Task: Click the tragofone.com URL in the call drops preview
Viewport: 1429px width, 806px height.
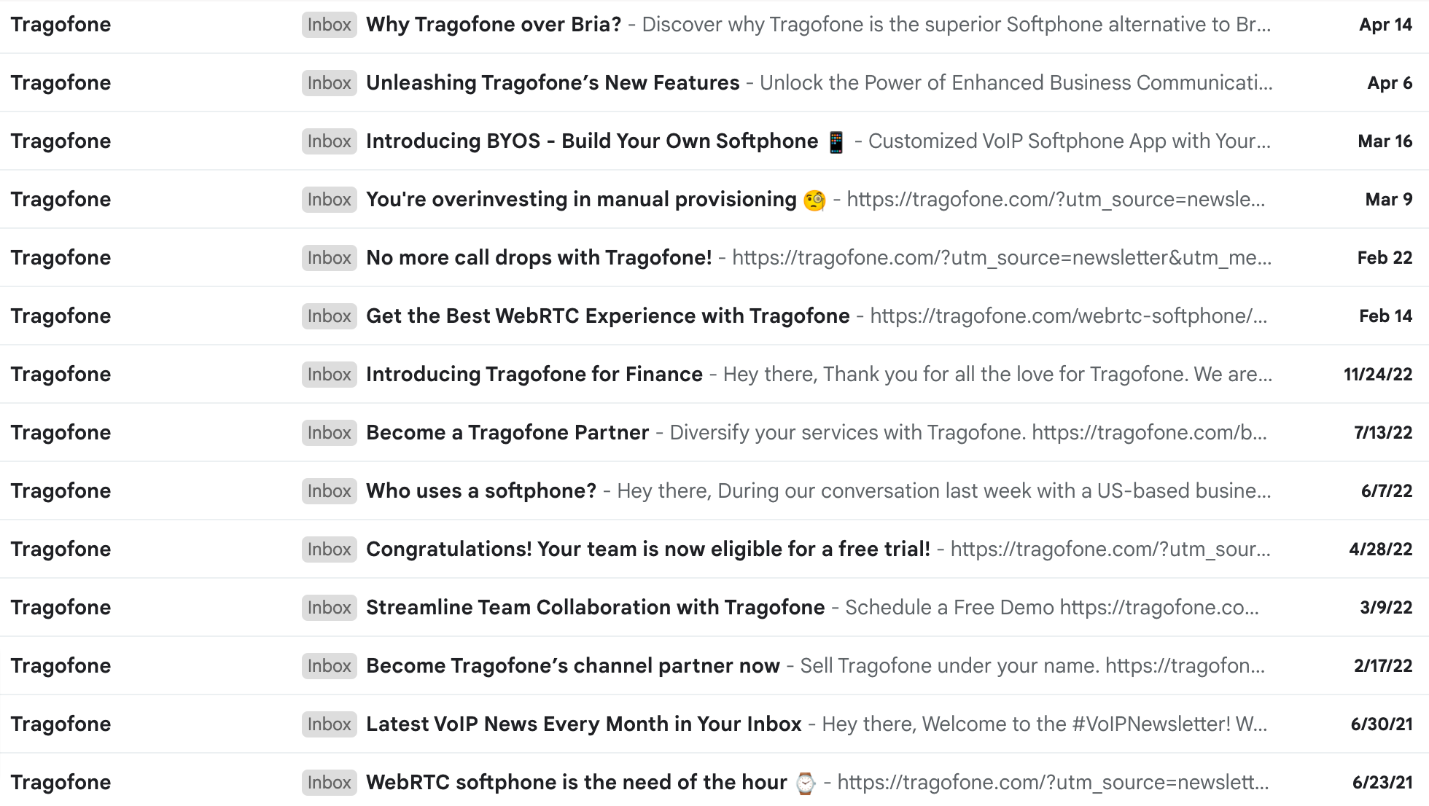Action: click(999, 257)
